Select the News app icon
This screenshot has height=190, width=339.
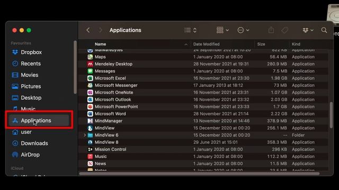click(x=90, y=164)
